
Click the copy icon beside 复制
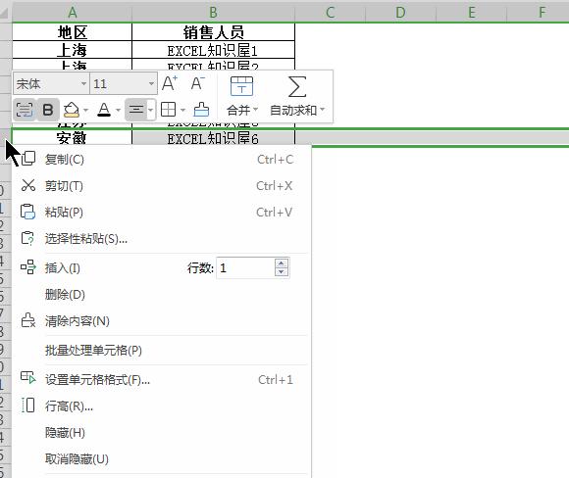click(x=27, y=159)
